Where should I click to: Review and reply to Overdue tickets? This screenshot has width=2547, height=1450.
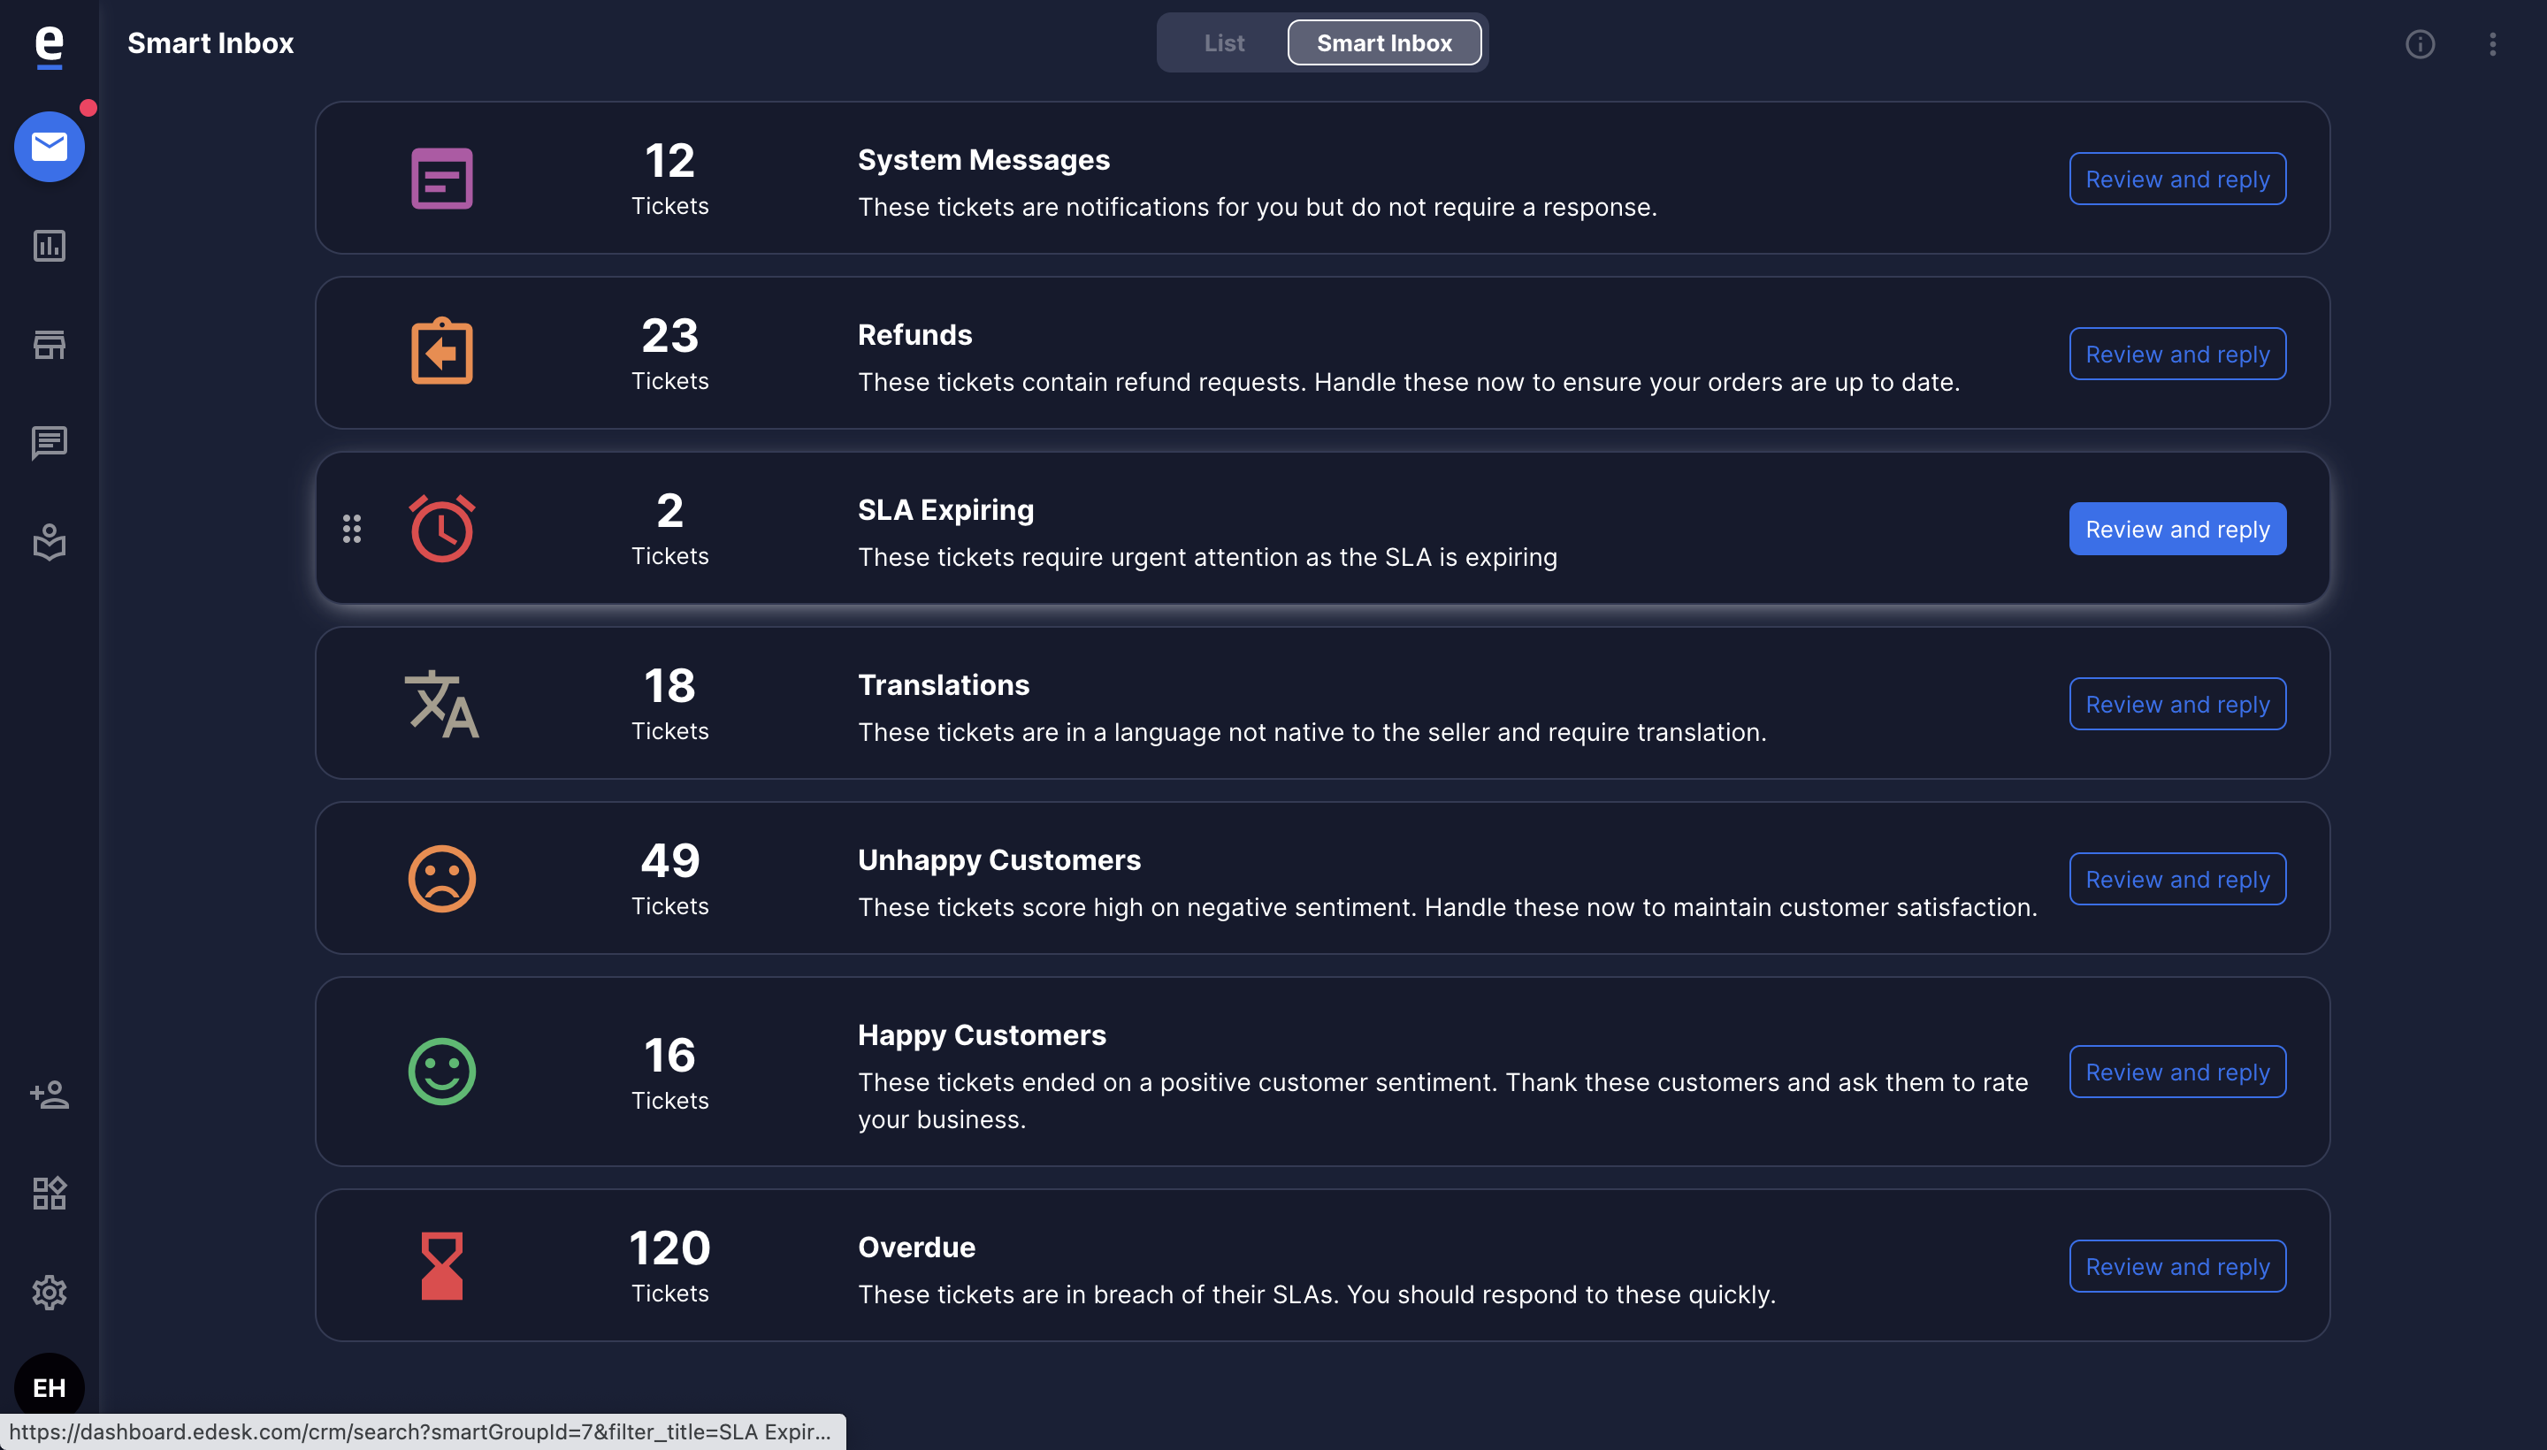[2176, 1266]
